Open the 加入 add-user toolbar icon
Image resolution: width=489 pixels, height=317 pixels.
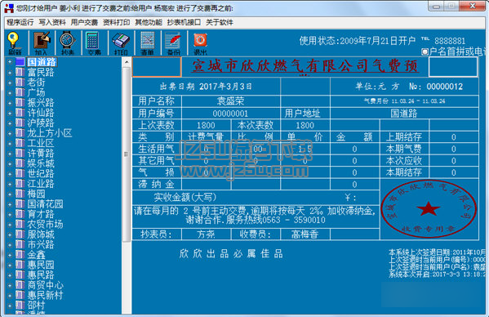coord(41,43)
